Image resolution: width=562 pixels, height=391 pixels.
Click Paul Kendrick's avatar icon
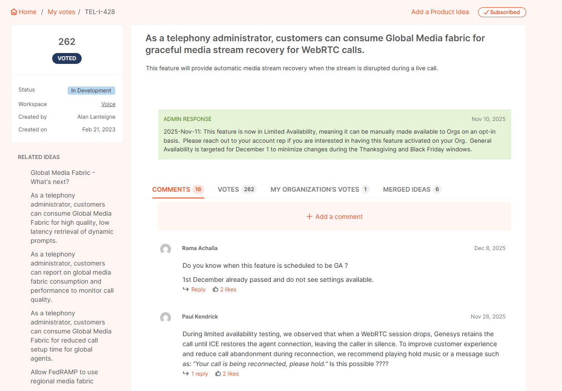[166, 318]
